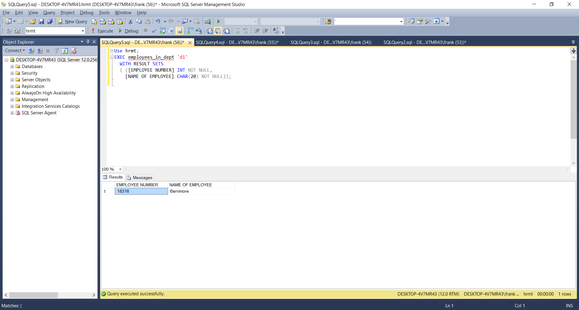This screenshot has height=310, width=579.
Task: Click the Decrease Indent icon
Action: coord(257,31)
